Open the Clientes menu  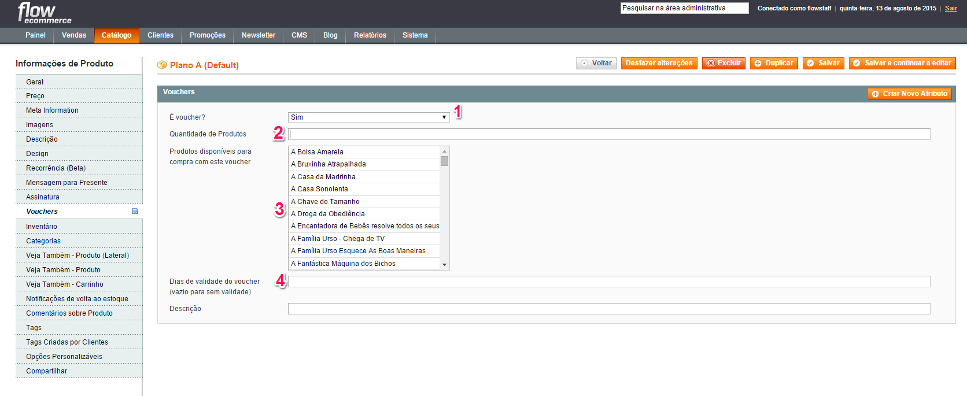coord(160,35)
